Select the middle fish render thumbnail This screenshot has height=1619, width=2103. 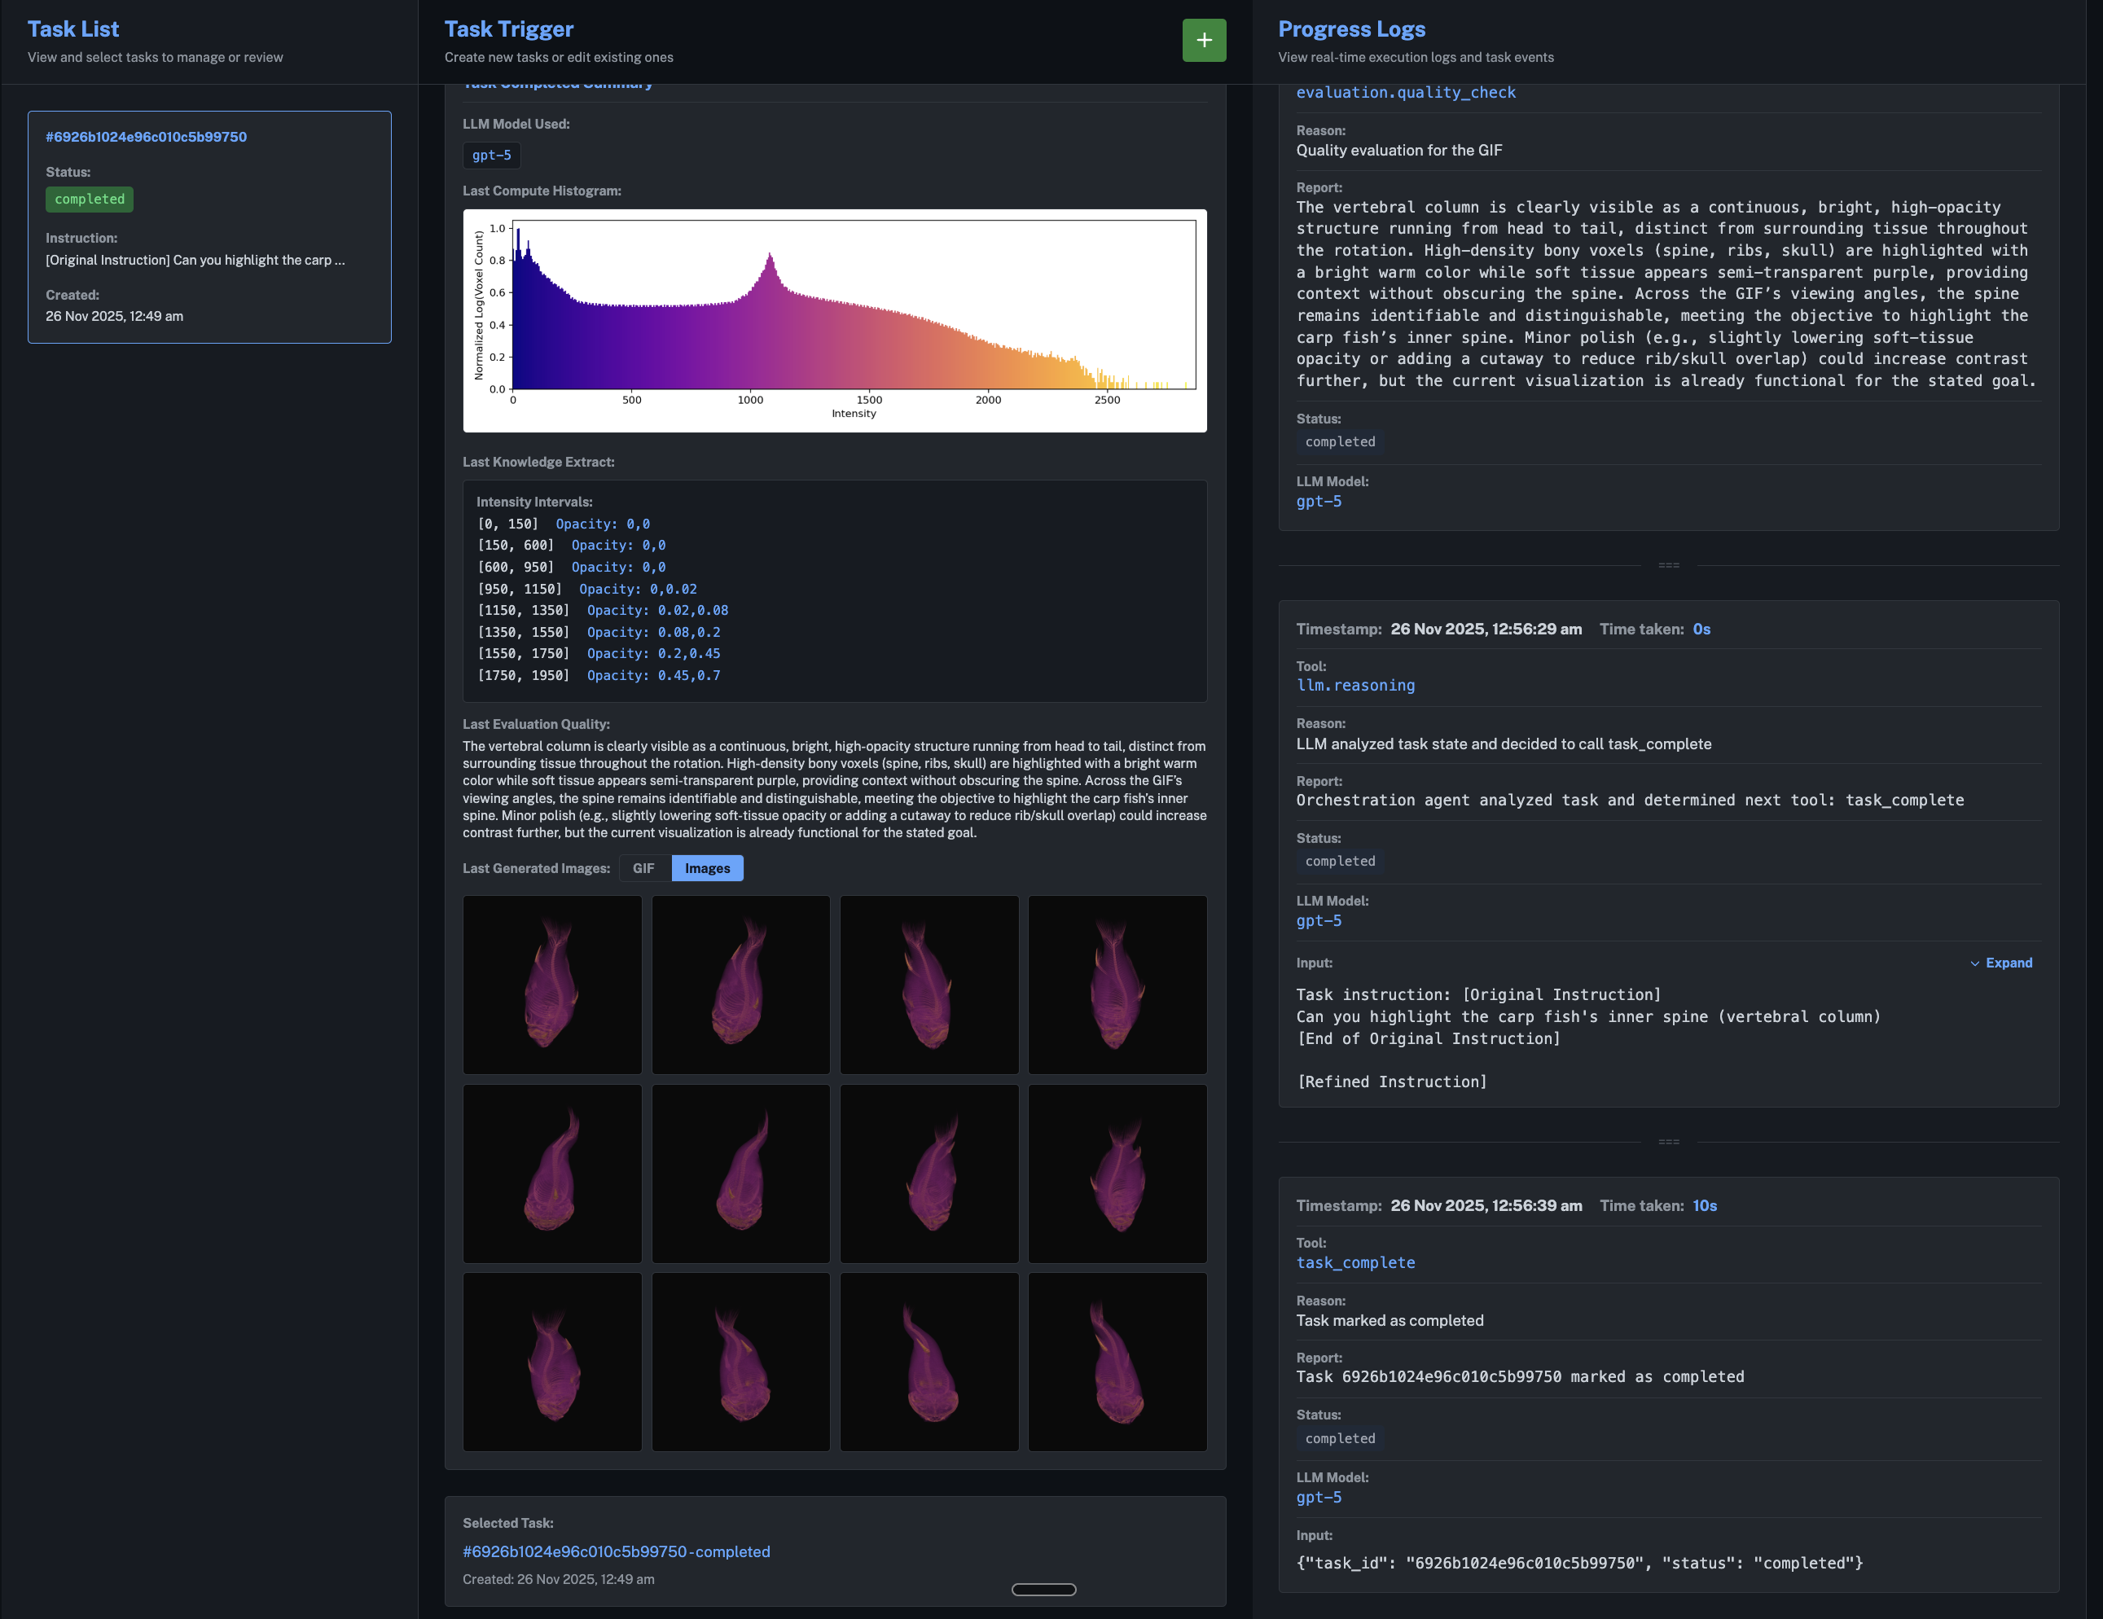point(740,1174)
